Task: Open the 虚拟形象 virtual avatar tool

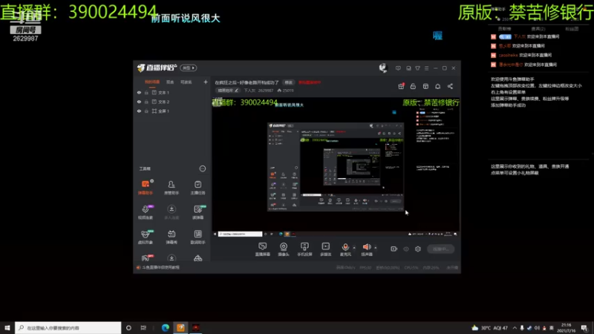Action: coord(146,237)
